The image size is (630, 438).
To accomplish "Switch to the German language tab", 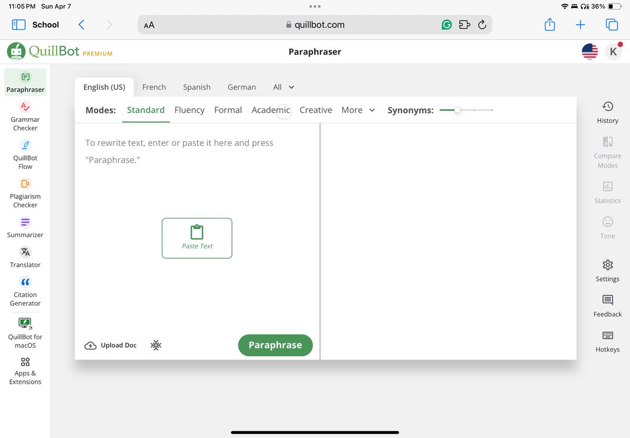I will (x=241, y=87).
